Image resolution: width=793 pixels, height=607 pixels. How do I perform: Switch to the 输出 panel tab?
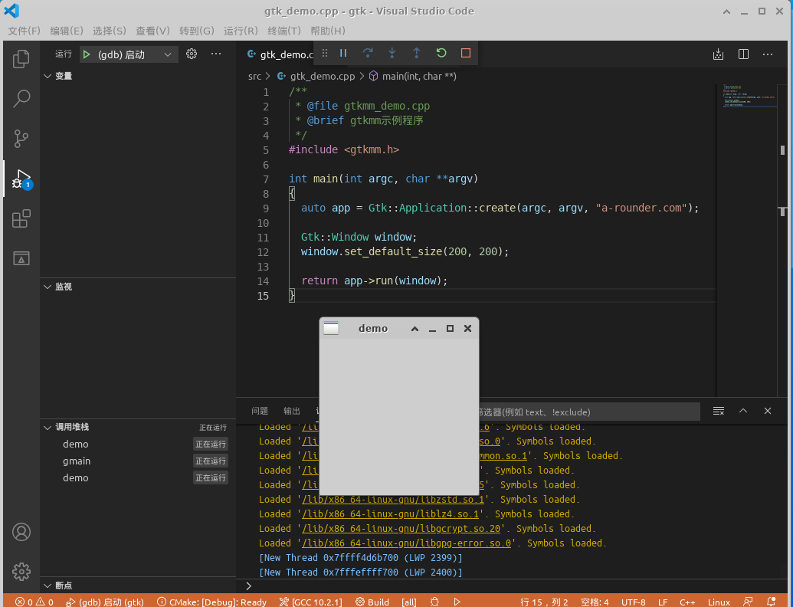click(292, 411)
